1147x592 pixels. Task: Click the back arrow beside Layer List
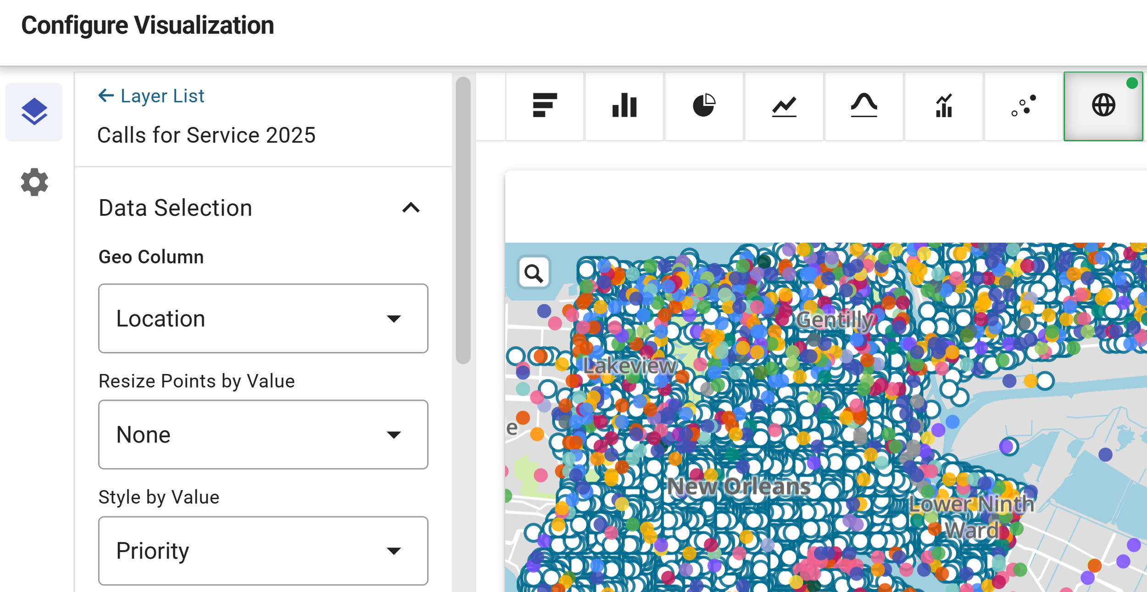point(106,95)
